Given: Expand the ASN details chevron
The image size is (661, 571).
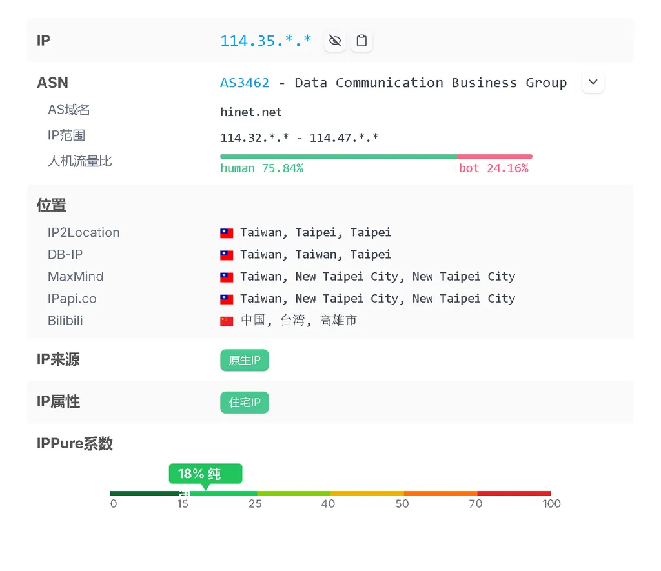Looking at the screenshot, I should click(x=593, y=83).
